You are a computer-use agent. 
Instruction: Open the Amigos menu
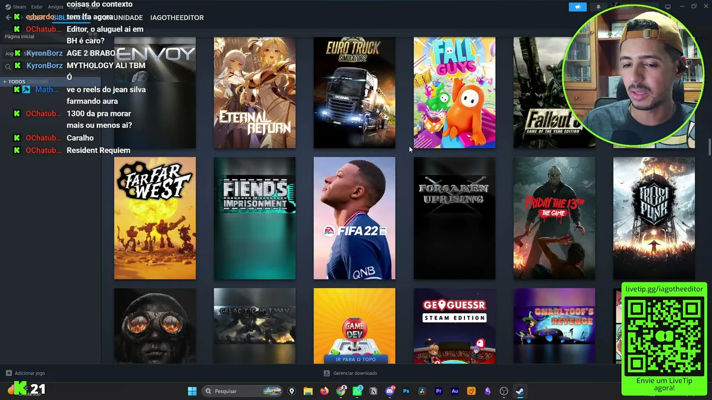(x=56, y=7)
